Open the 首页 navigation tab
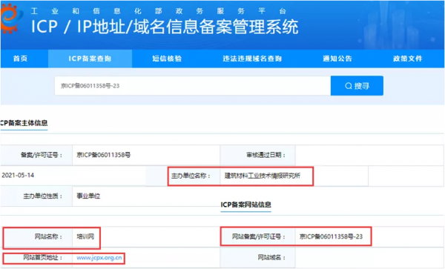 (21, 59)
